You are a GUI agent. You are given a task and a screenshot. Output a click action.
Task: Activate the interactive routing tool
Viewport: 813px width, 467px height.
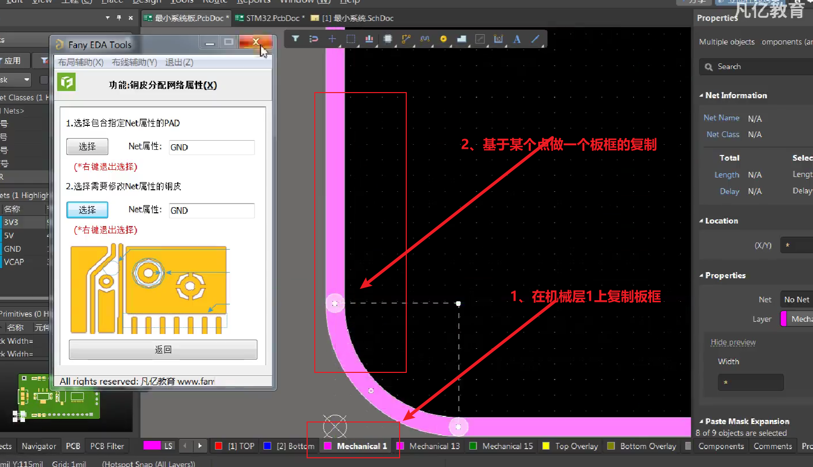tap(406, 39)
